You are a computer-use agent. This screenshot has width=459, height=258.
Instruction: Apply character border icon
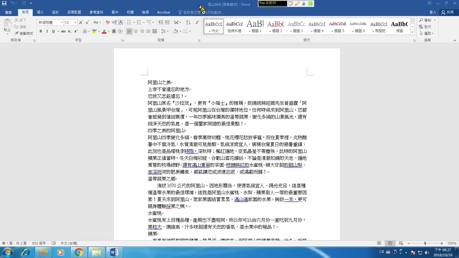(x=120, y=22)
